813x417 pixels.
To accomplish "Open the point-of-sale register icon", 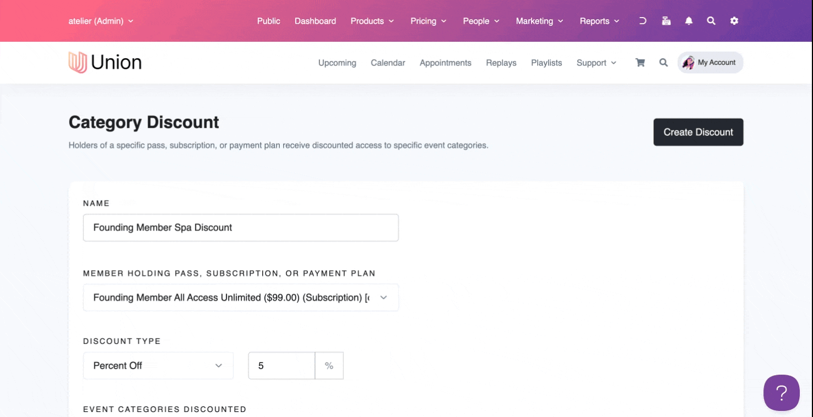I will [x=666, y=21].
